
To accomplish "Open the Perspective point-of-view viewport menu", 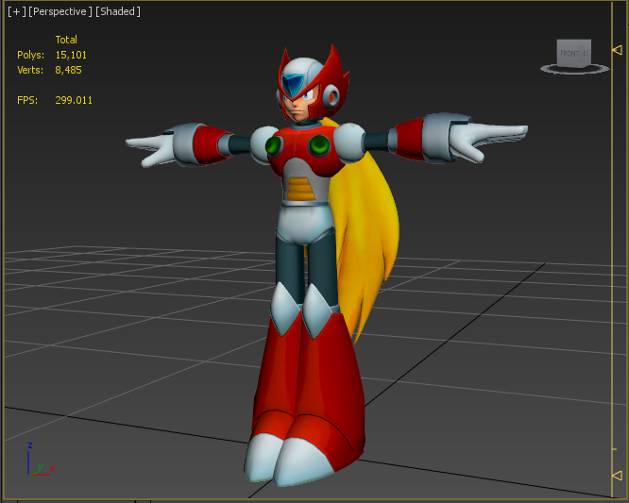I will [x=59, y=11].
